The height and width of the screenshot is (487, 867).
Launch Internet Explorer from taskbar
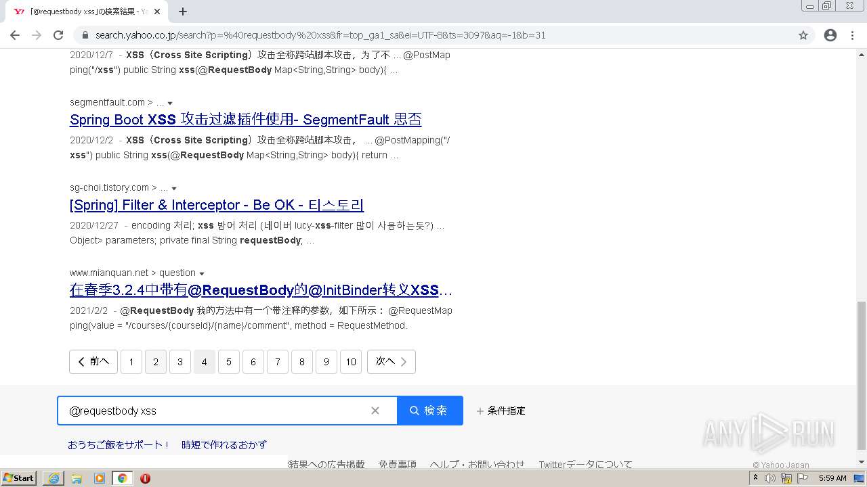point(54,478)
